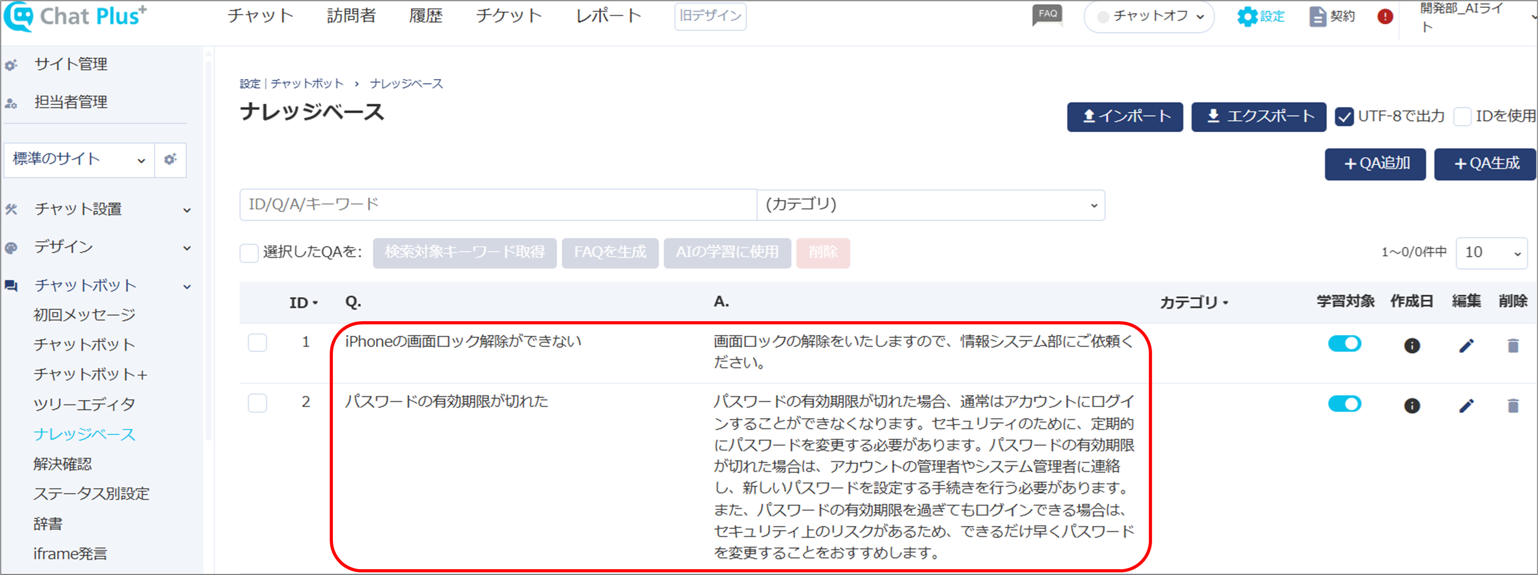Click the FAQを生成 button
Screen dimensions: 1538x575
(610, 253)
